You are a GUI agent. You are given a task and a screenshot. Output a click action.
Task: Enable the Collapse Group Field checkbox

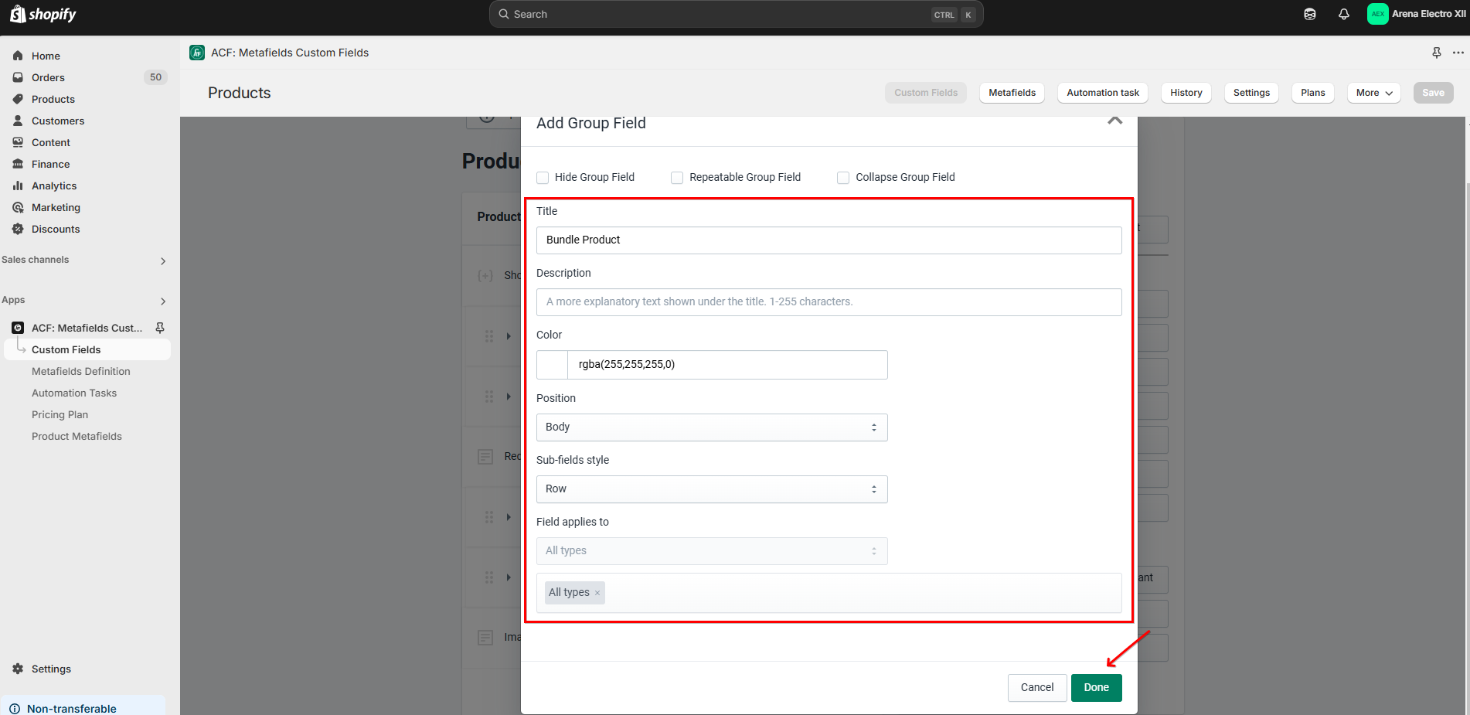click(x=843, y=178)
